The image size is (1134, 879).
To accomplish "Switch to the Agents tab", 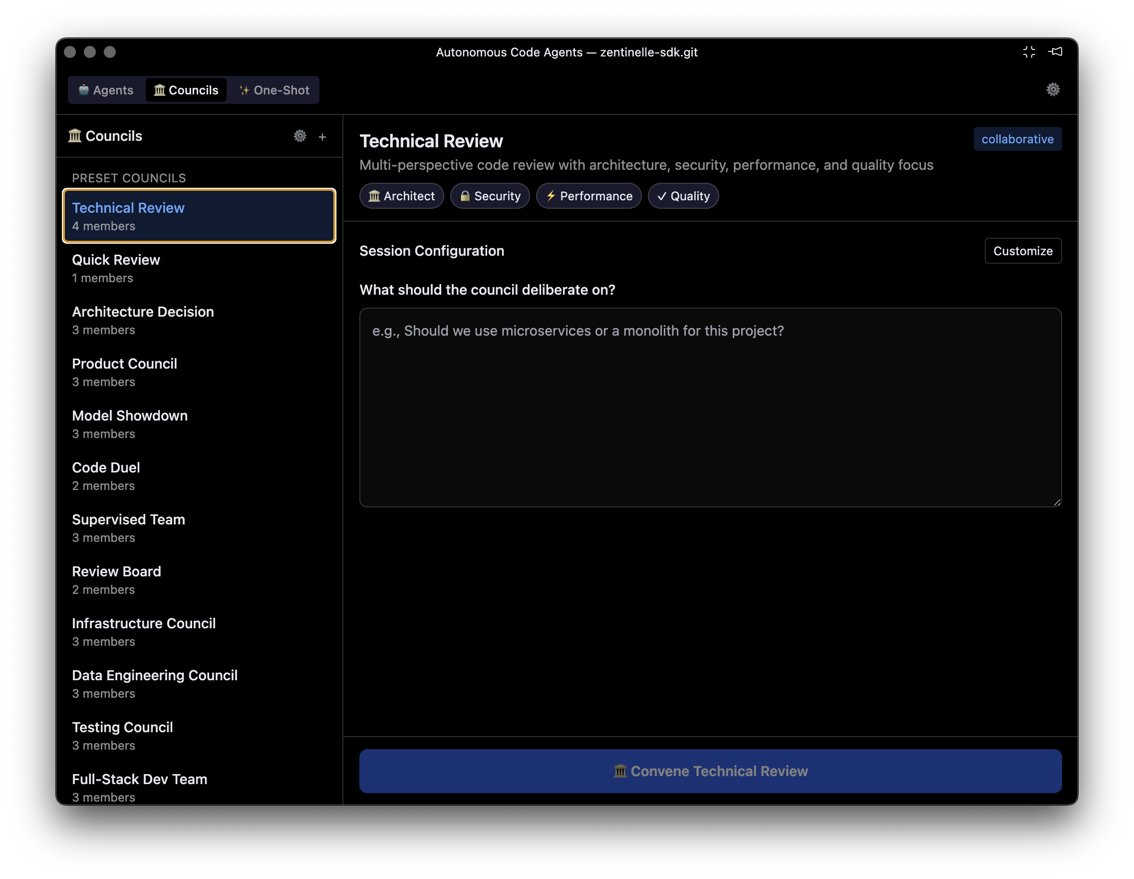I will tap(106, 89).
